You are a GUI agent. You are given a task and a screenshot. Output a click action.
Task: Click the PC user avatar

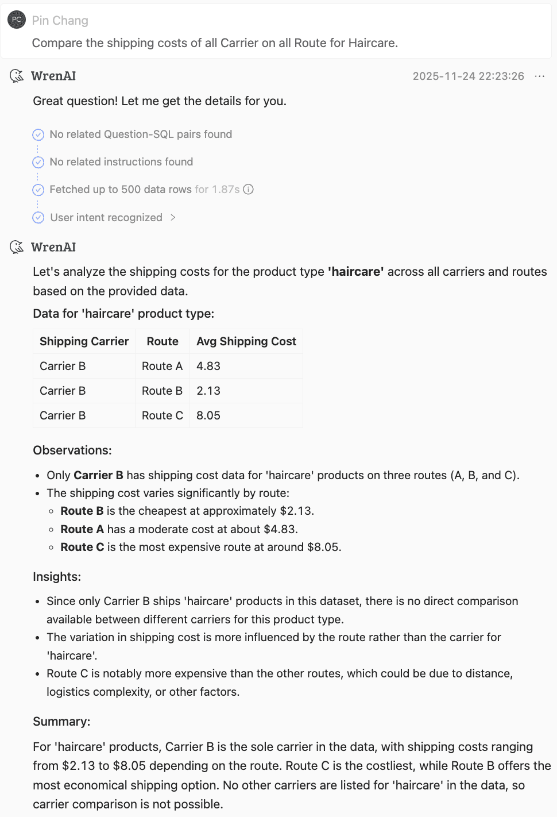(17, 20)
